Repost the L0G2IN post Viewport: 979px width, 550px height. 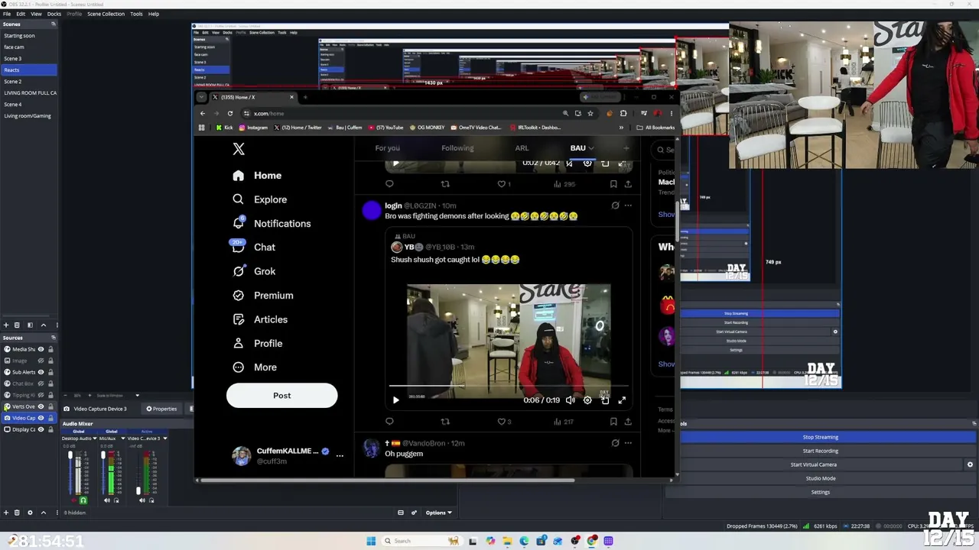coord(445,421)
